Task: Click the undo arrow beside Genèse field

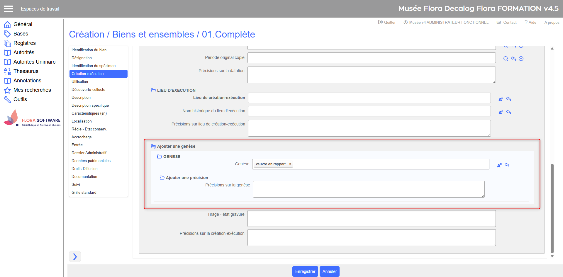Action: click(507, 165)
